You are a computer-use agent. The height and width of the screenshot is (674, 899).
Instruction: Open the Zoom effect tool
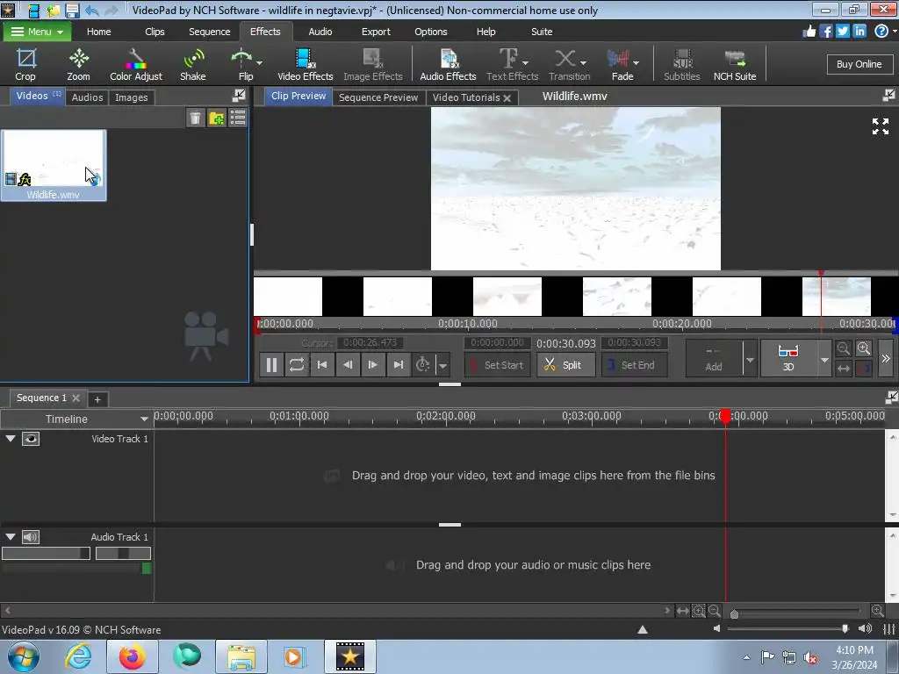pyautogui.click(x=78, y=65)
